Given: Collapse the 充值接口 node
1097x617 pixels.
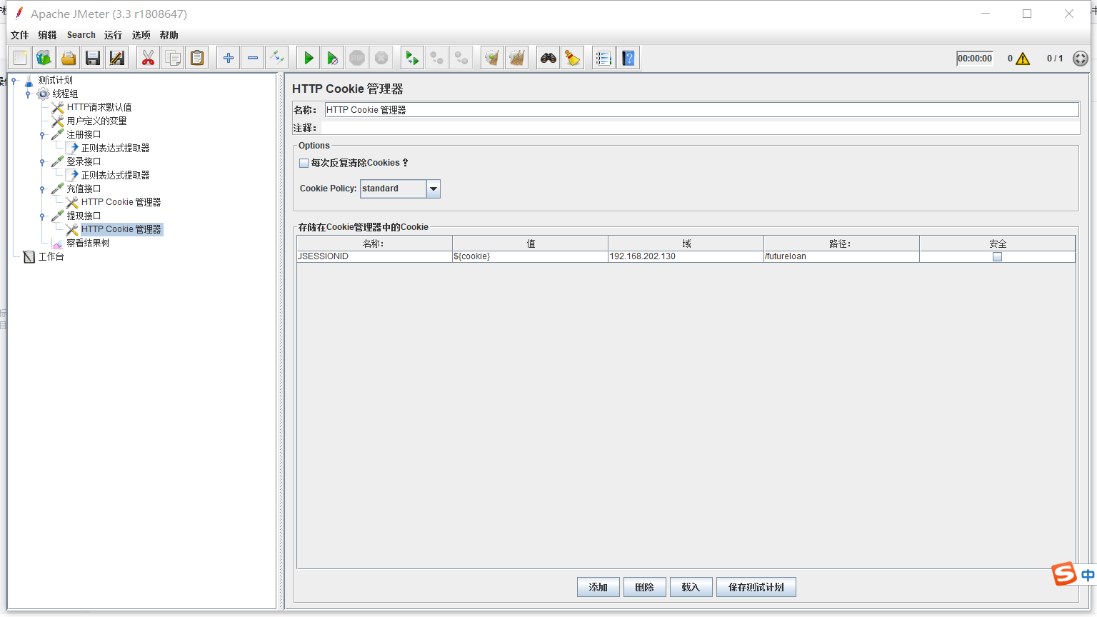Looking at the screenshot, I should point(42,189).
